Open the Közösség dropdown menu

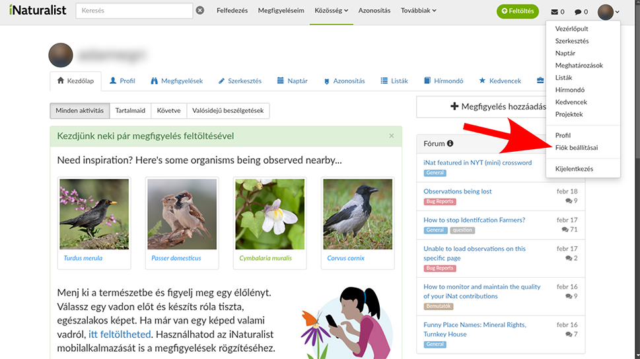pos(331,11)
